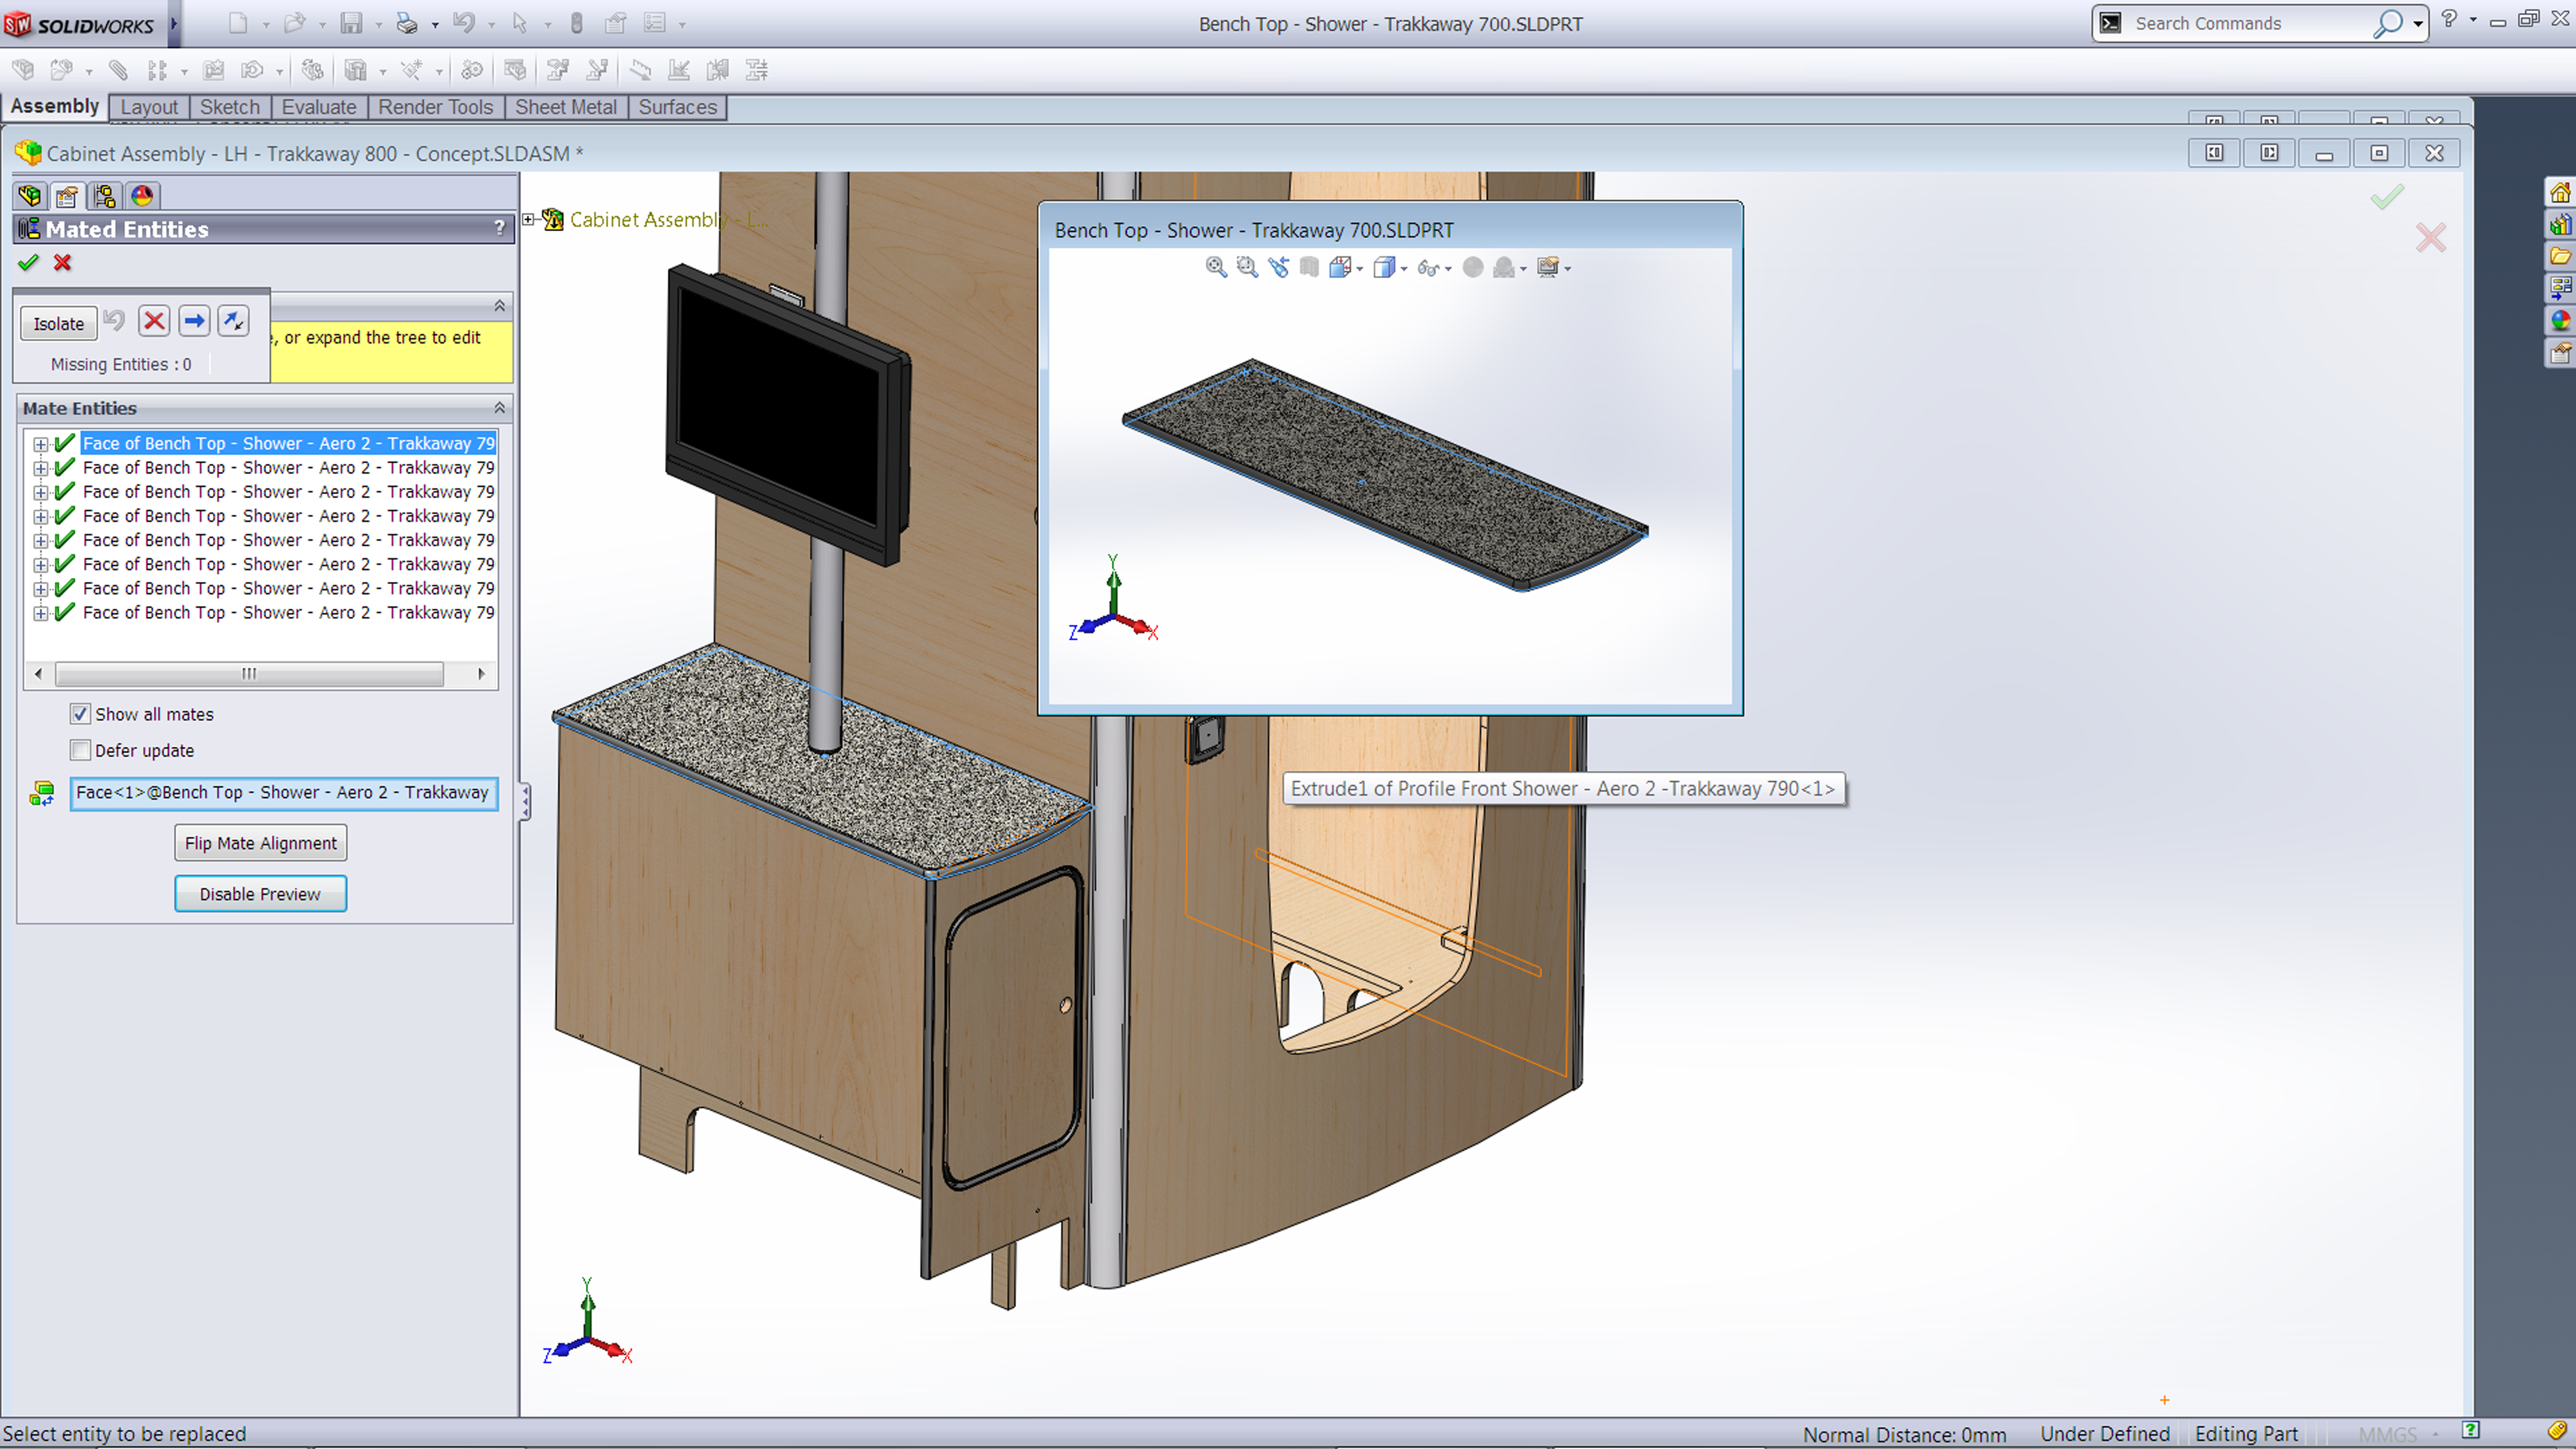The height and width of the screenshot is (1449, 2576).
Task: Open the DisplayManager appearance sphere tab
Action: click(142, 195)
